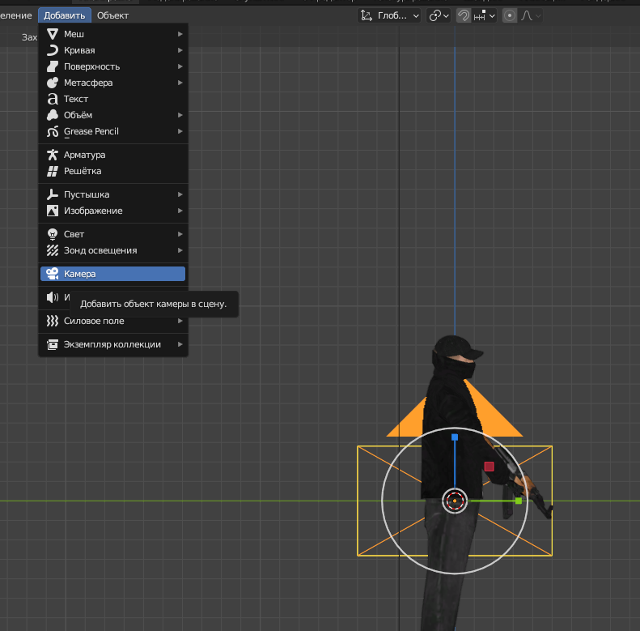Open the Global (Глоб...) transform orientation dropdown

tap(390, 15)
